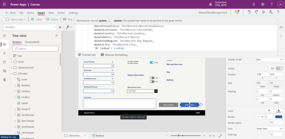
Task: Expand the Home screen tree node
Action: click(x=12, y=62)
